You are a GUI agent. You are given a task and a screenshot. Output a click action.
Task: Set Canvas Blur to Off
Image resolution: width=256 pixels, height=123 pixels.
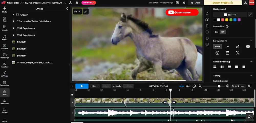(223, 32)
